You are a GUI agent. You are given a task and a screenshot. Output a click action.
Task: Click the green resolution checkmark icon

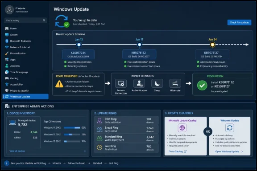coord(202,85)
